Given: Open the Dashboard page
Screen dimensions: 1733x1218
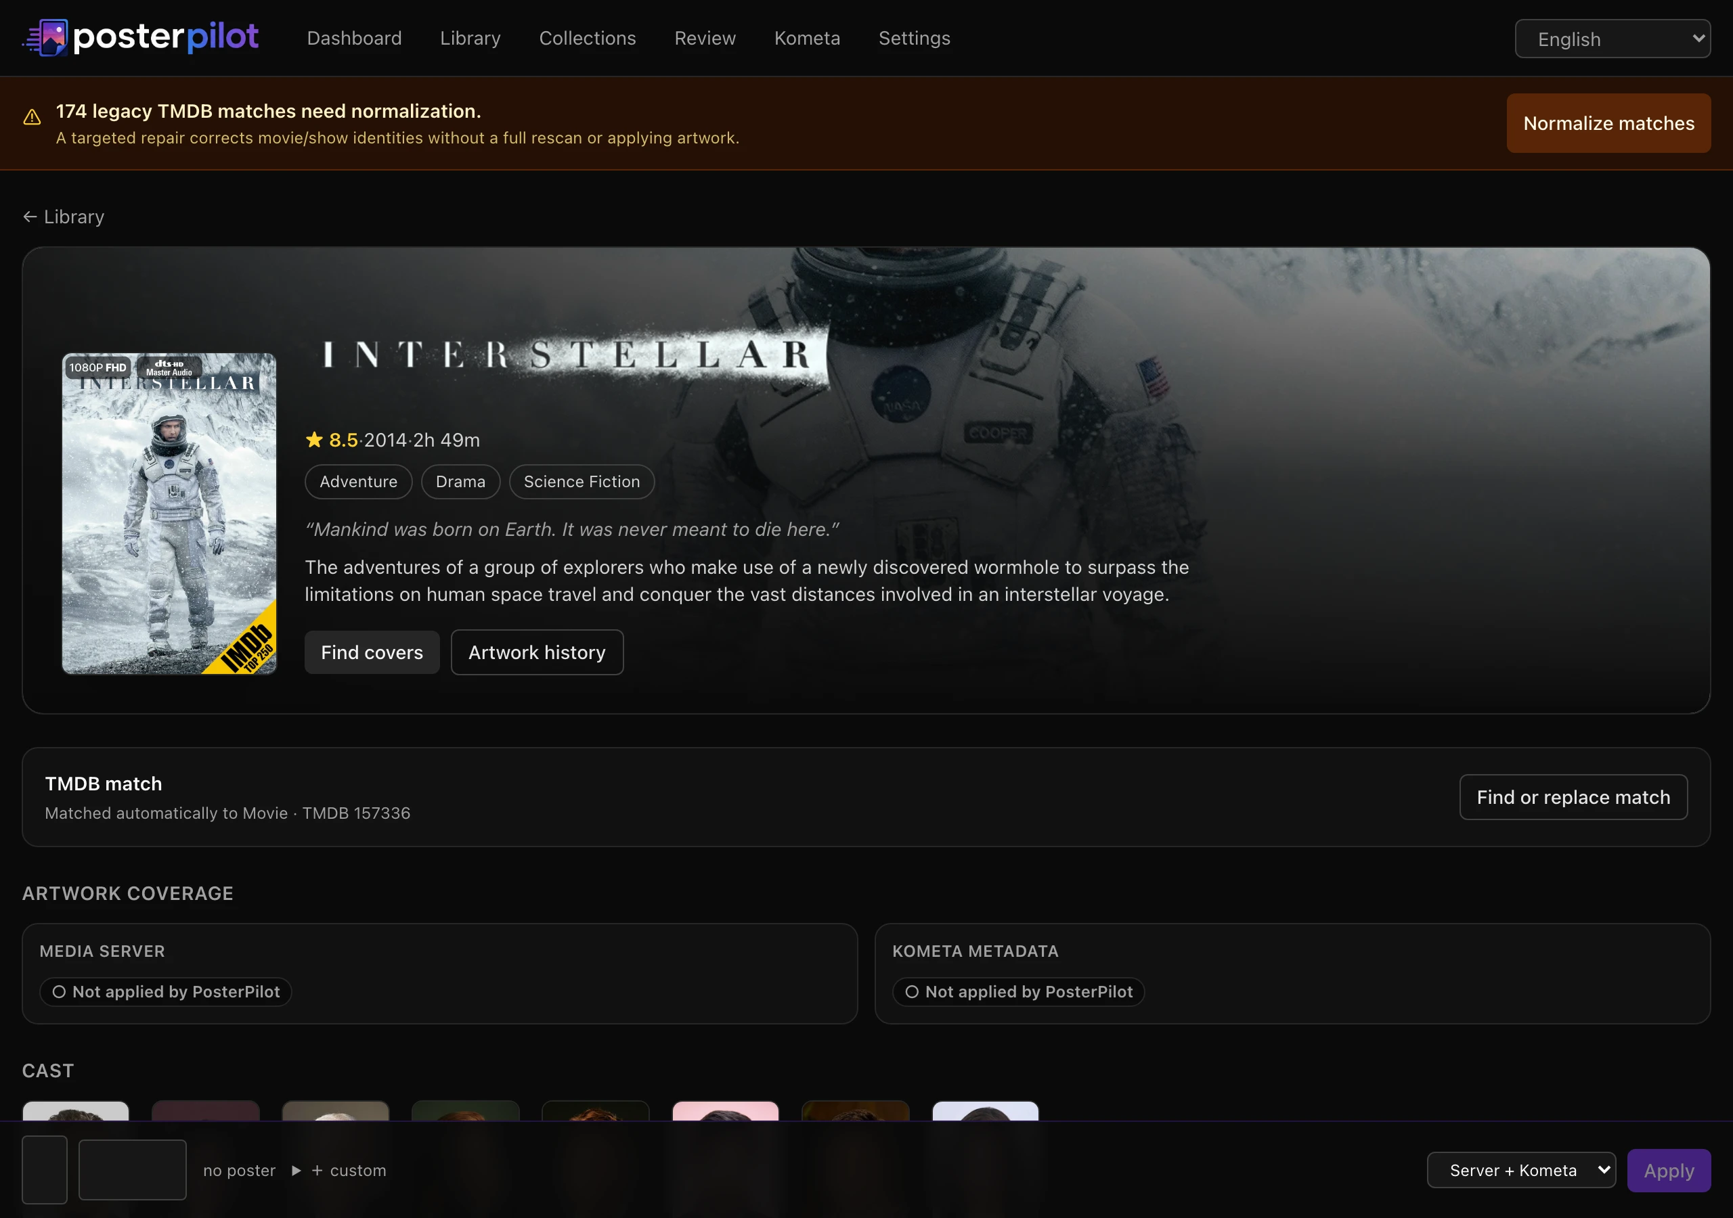Looking at the screenshot, I should (354, 39).
